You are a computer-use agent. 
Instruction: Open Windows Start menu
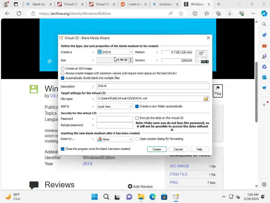coord(94,197)
